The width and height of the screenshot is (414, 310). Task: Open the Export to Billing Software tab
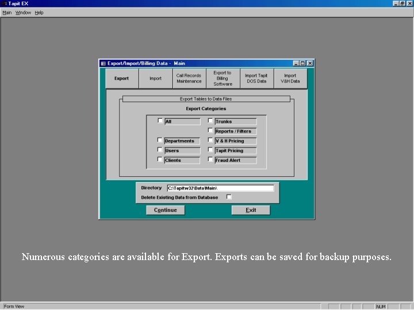coord(223,78)
